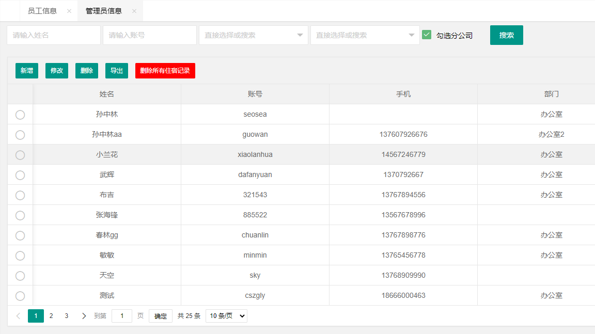595x334 pixels.
Task: Focus the 请输入姓名 input field
Action: click(54, 35)
